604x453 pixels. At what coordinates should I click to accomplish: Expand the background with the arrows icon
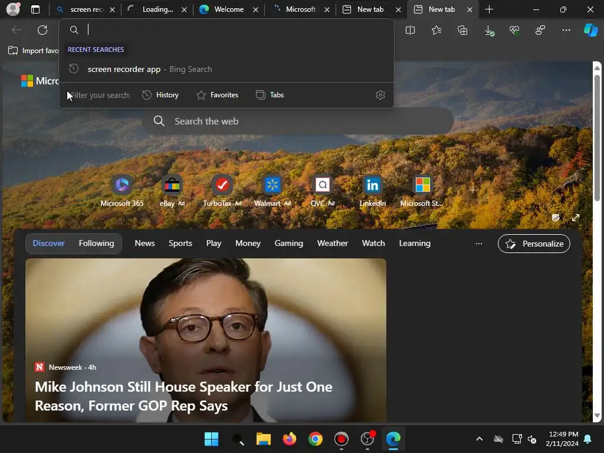(576, 218)
